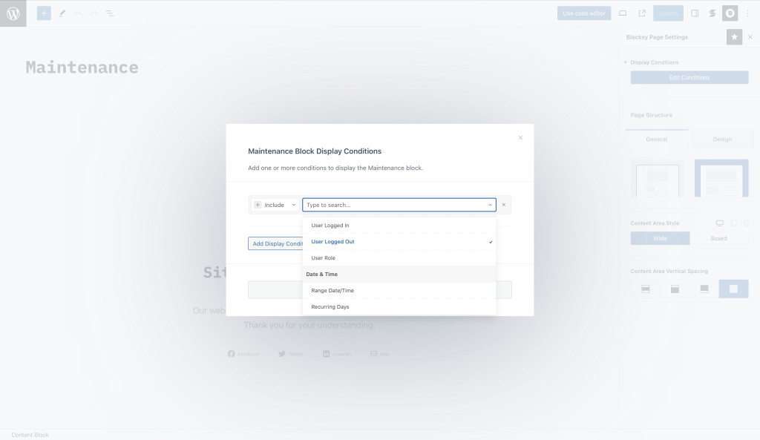Collapse the condition search dropdown via its chevron

[x=490, y=205]
